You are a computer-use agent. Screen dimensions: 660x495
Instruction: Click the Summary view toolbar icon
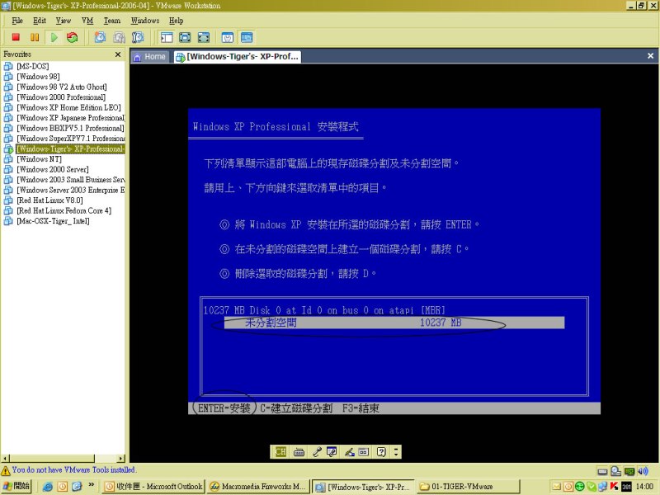228,37
